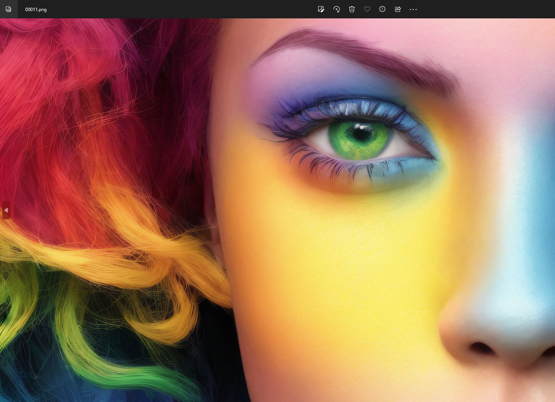Rotate the image with the rotate icon
This screenshot has width=555, height=402.
coord(337,9)
